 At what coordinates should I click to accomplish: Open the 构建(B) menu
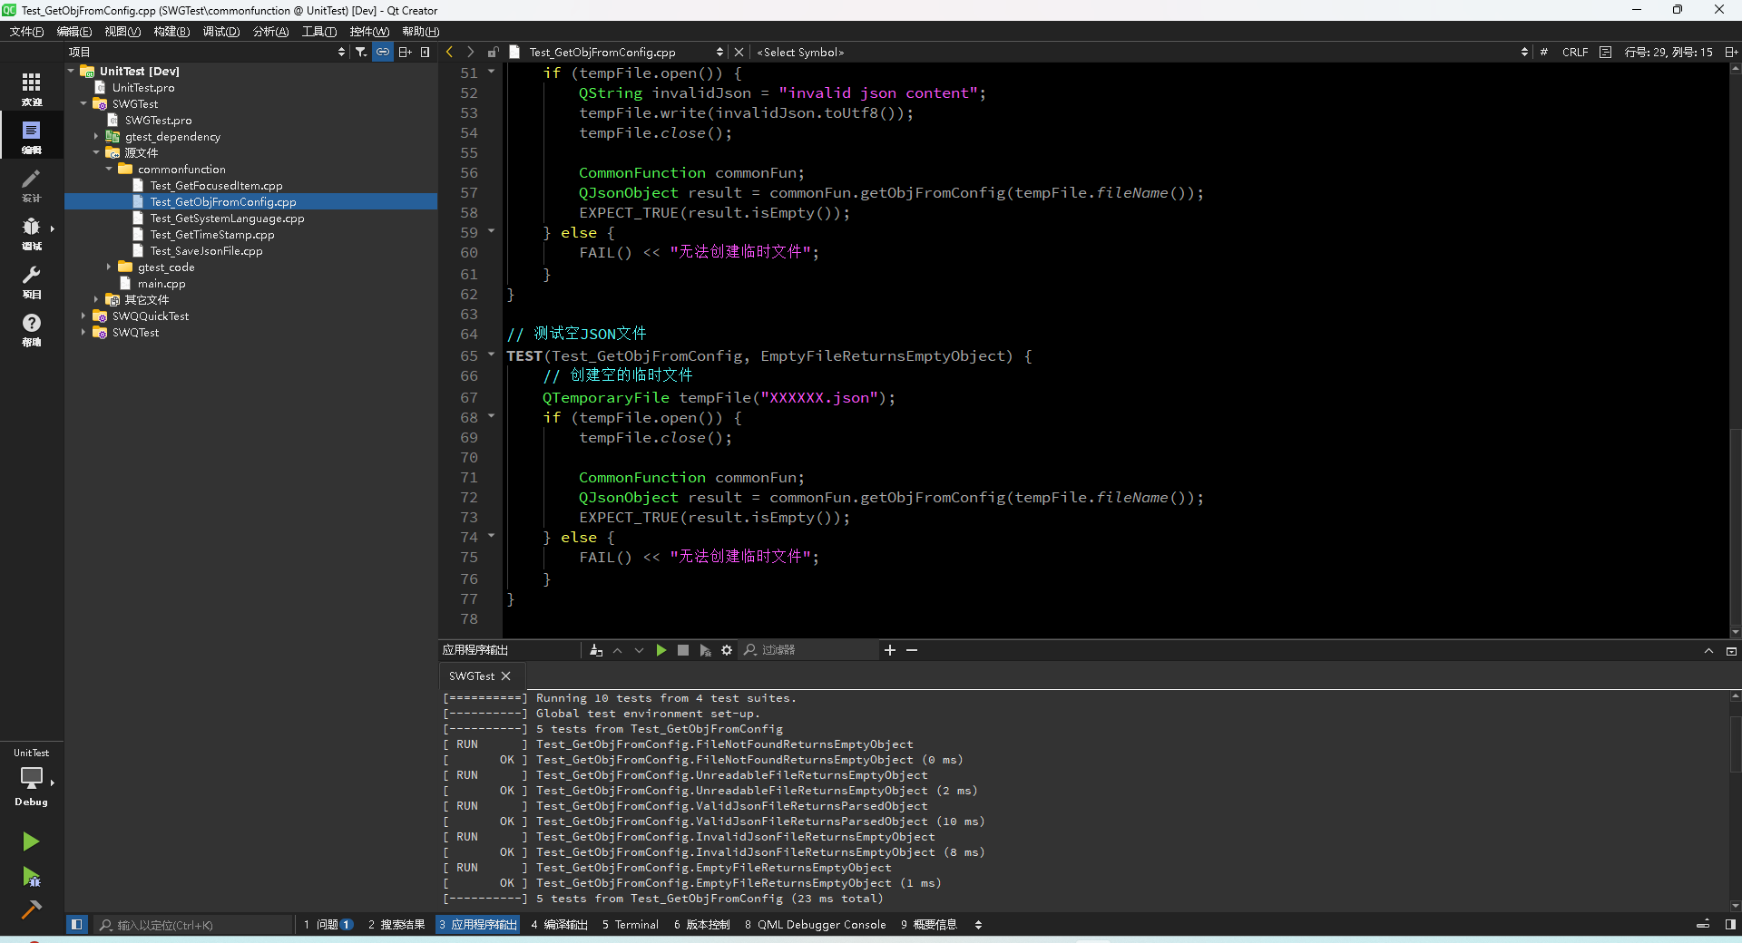pos(171,31)
